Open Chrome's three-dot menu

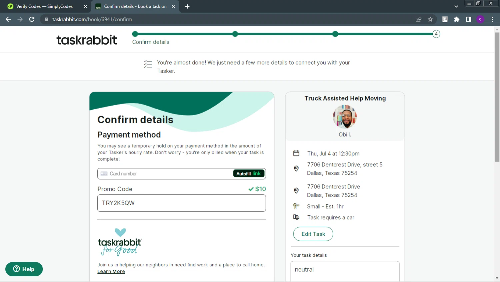(492, 19)
